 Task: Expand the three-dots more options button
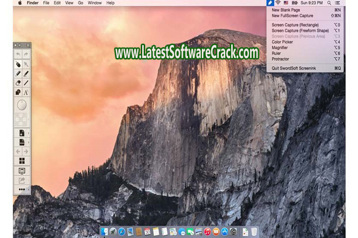point(22,189)
